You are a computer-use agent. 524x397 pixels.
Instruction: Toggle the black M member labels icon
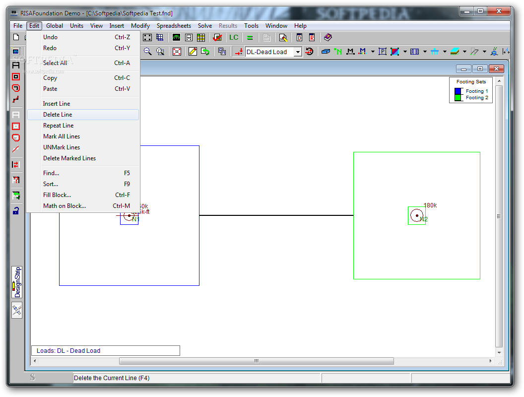pyautogui.click(x=350, y=52)
